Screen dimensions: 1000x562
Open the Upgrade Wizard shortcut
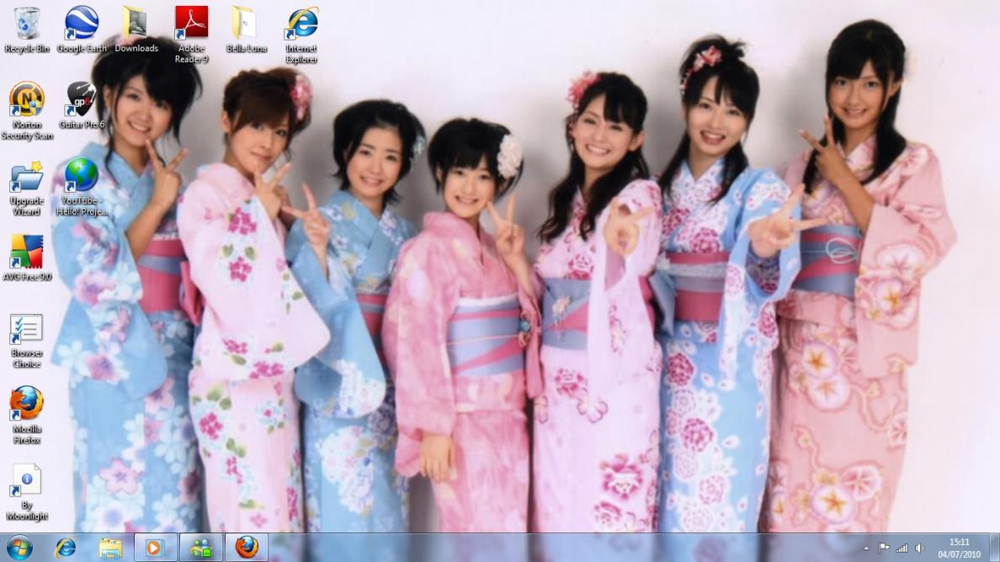27,178
